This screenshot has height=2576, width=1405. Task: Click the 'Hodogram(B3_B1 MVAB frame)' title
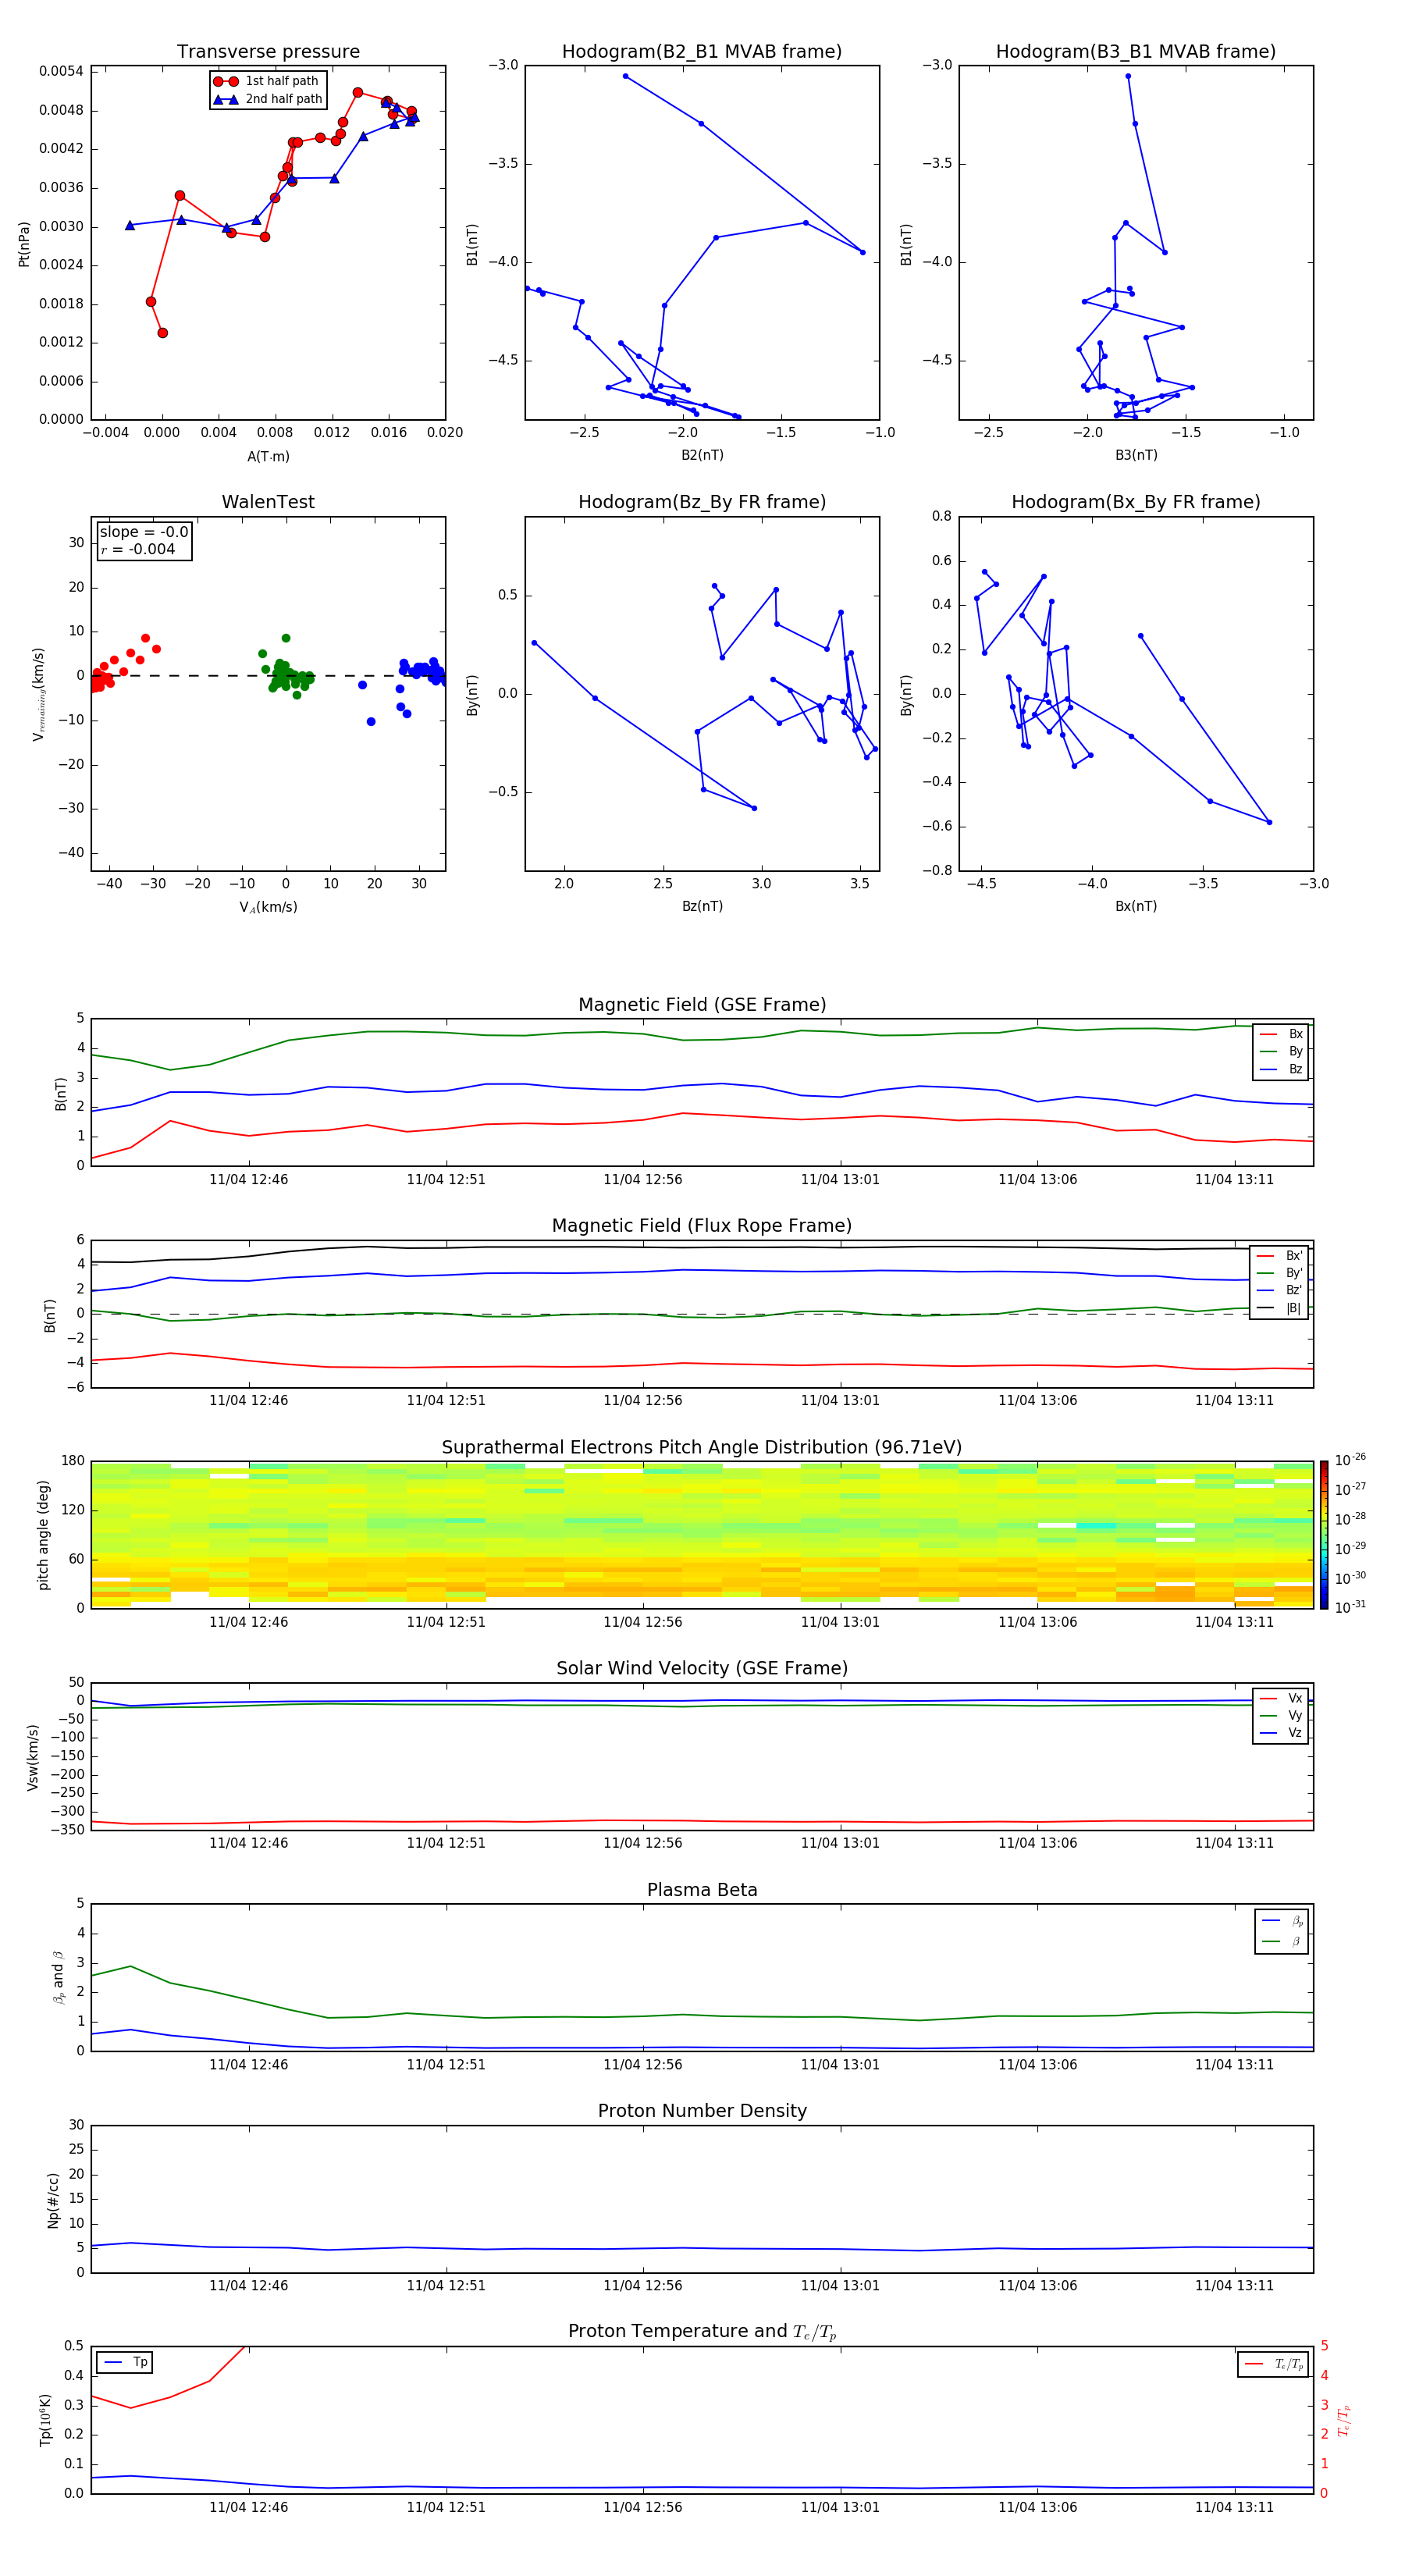[x=1136, y=52]
